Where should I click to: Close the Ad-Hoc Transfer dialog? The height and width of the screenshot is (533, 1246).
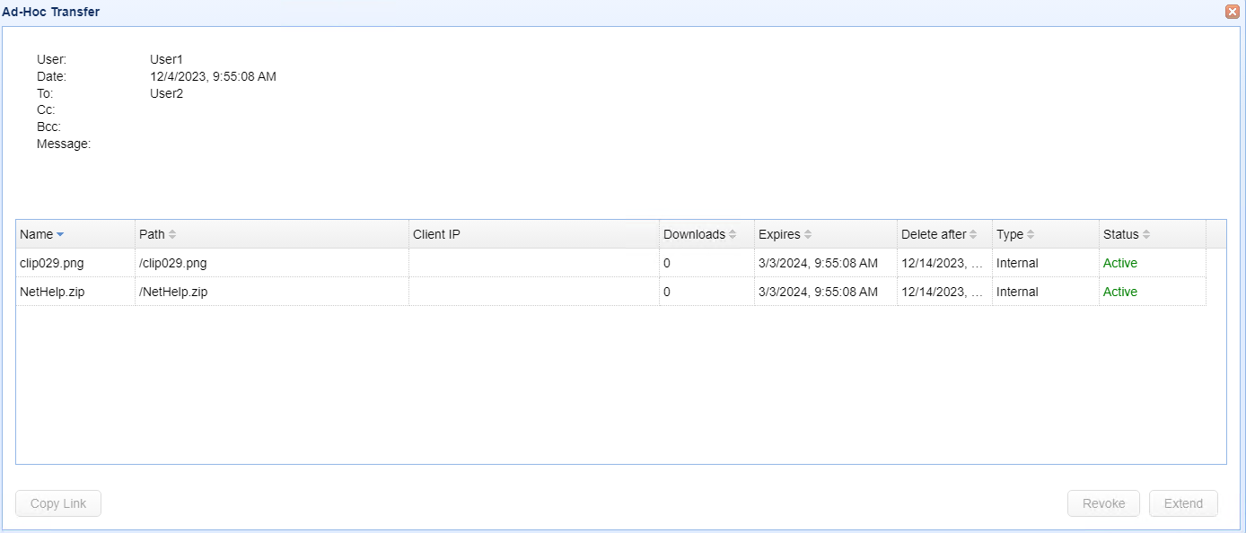1232,12
